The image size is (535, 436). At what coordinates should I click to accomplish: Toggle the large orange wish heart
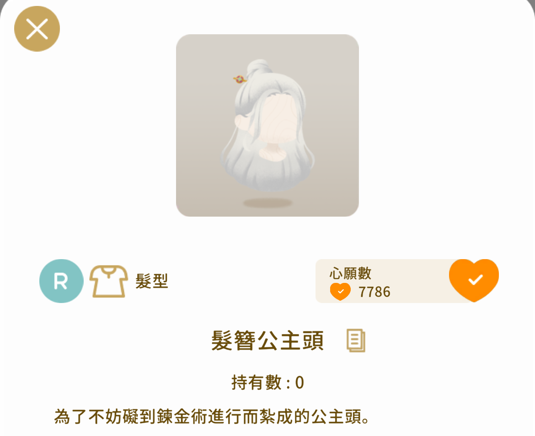pos(474,280)
